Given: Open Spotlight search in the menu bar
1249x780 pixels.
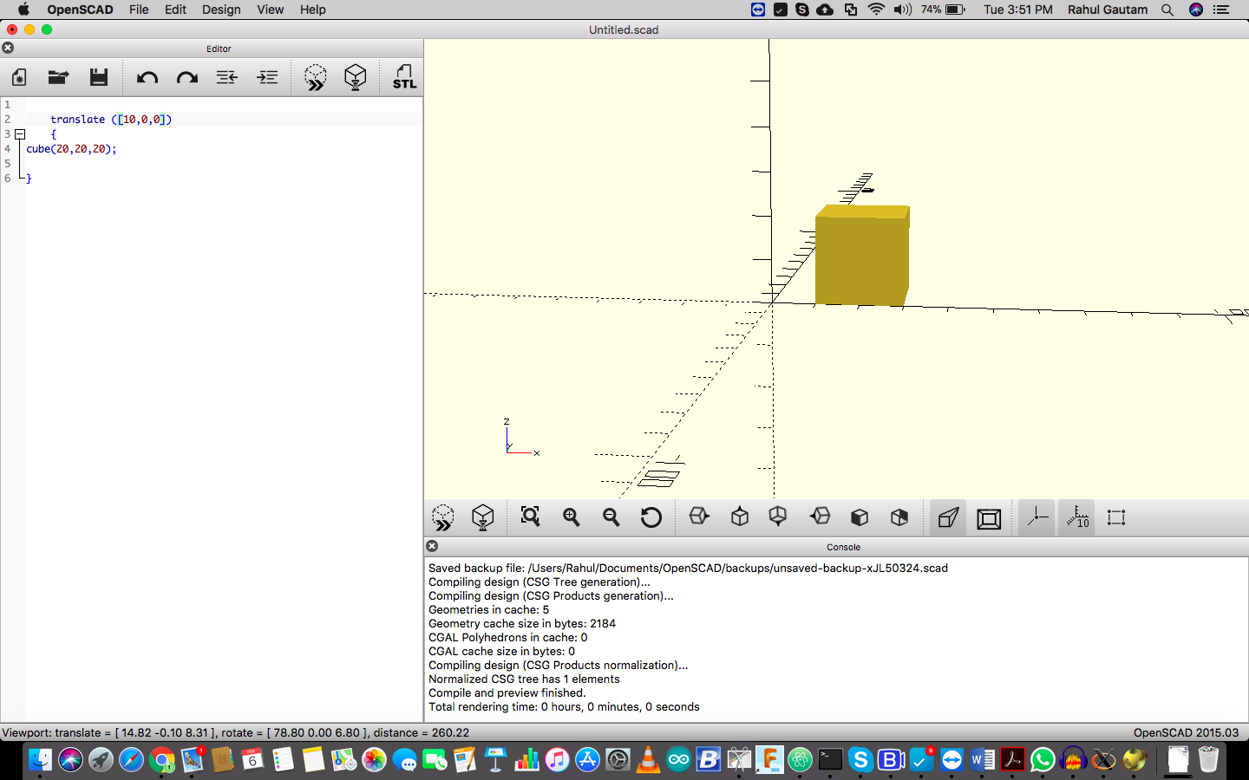Looking at the screenshot, I should click(1167, 10).
